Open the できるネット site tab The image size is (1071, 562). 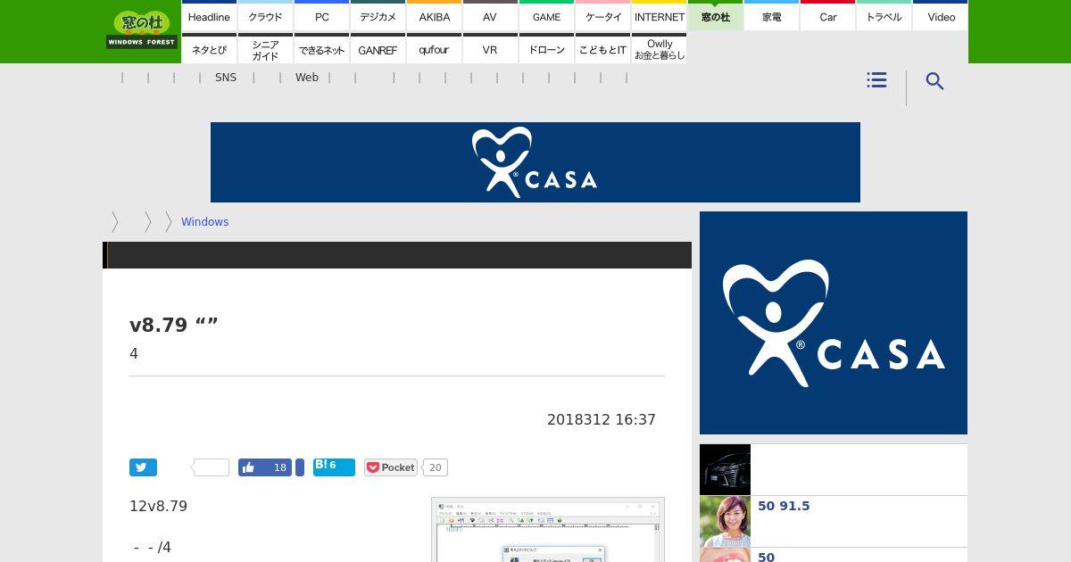click(321, 48)
